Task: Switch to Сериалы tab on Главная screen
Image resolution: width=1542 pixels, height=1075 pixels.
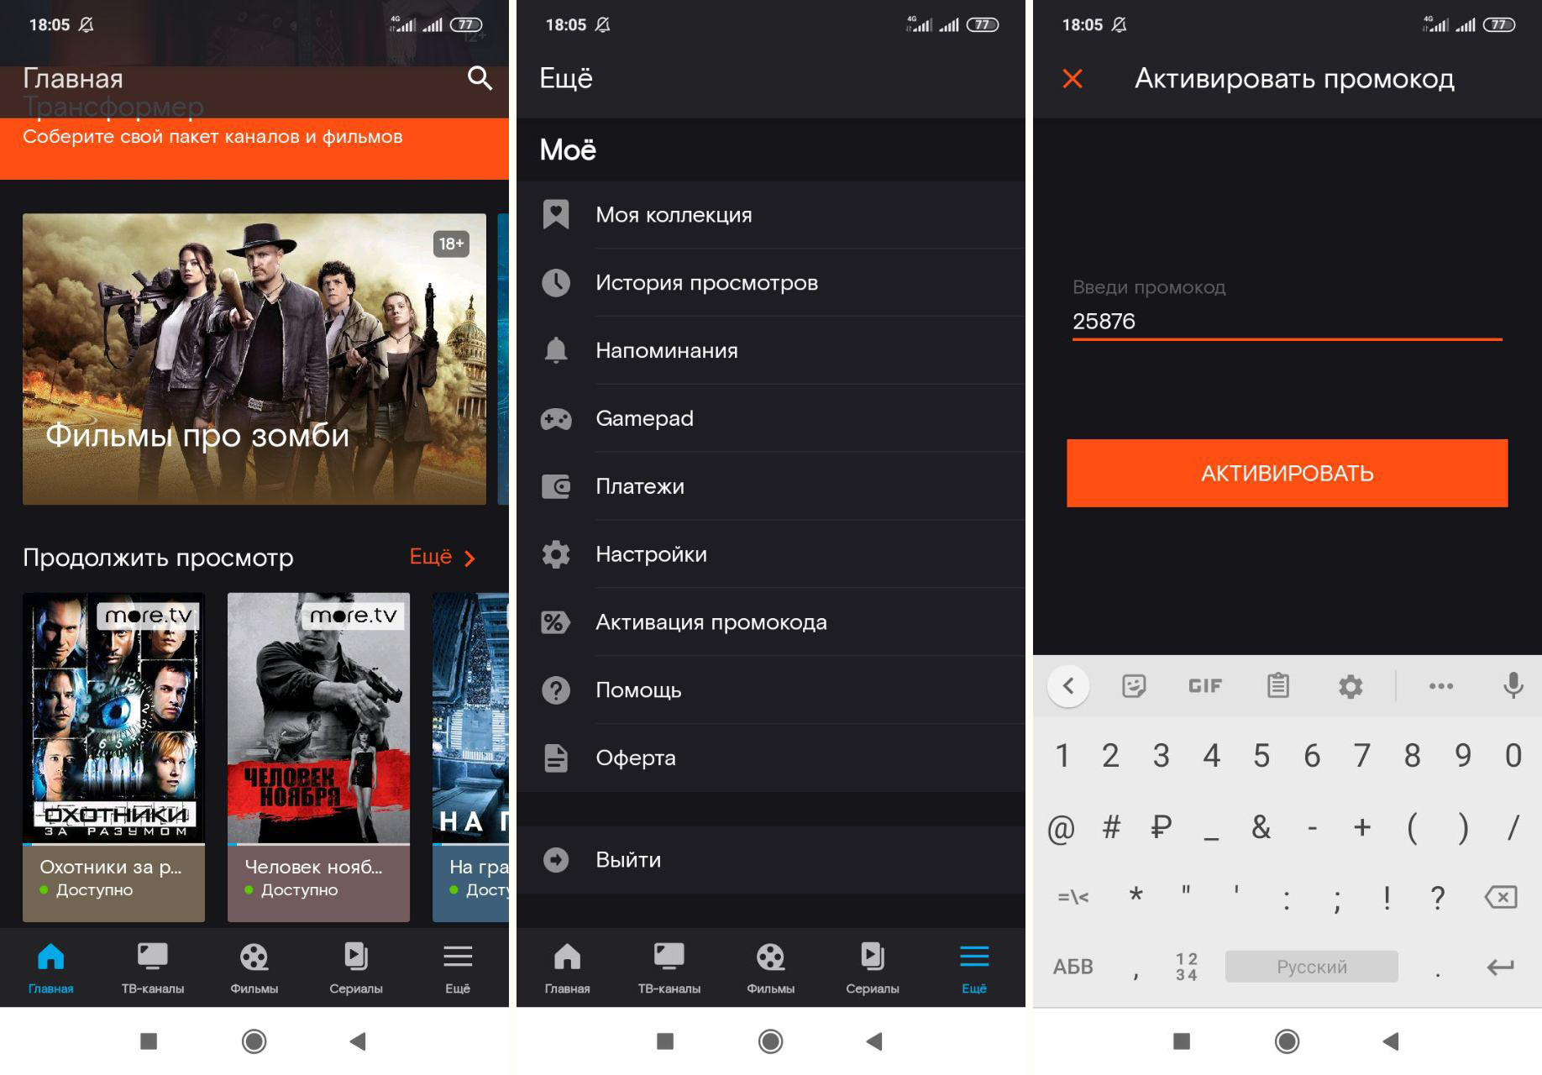Action: tap(356, 968)
